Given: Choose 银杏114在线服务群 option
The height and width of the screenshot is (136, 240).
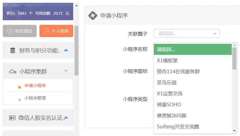Looking at the screenshot, I should point(178,71).
